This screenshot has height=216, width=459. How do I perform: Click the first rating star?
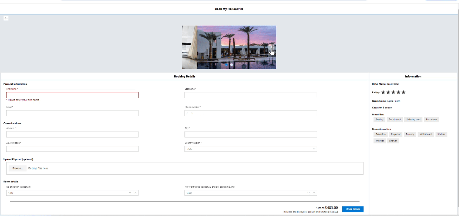[383, 92]
